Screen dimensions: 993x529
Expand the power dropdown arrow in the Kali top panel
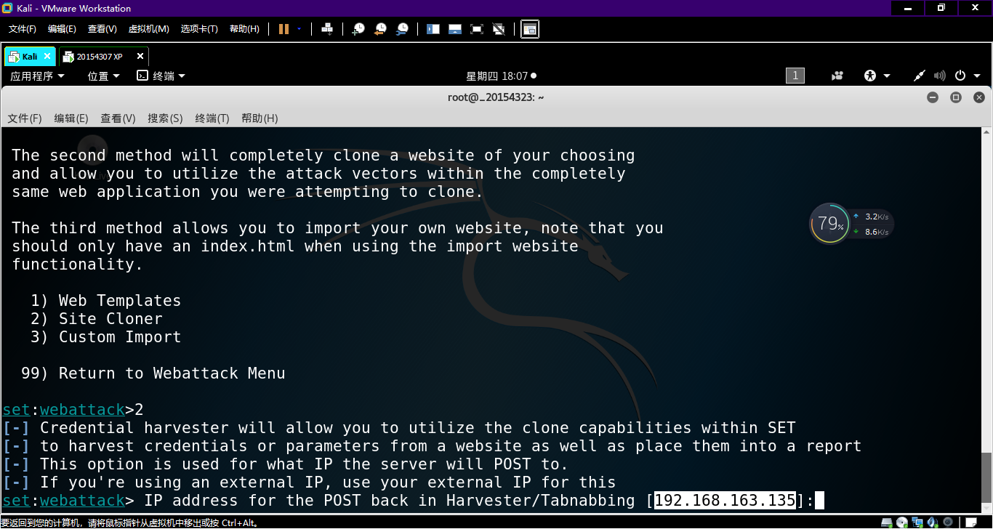pos(978,76)
